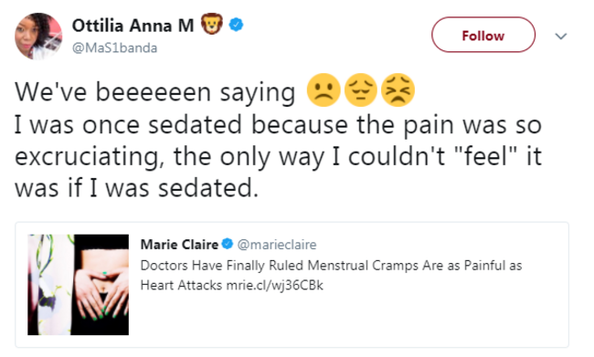Click the pensive face emoji
This screenshot has width=594, height=357.
[x=360, y=90]
